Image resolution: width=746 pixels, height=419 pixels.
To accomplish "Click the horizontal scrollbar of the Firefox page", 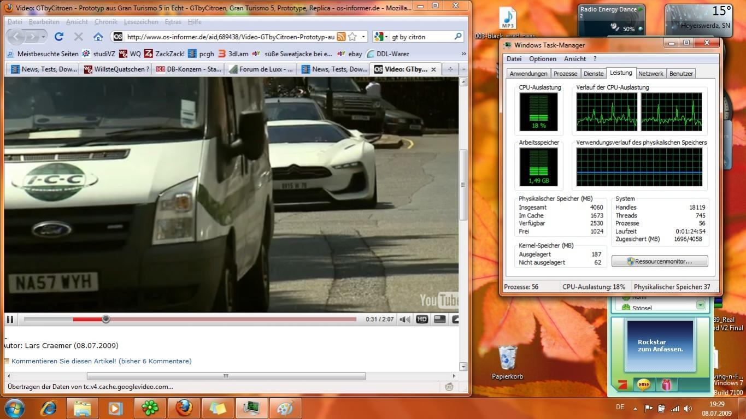I will pyautogui.click(x=226, y=376).
